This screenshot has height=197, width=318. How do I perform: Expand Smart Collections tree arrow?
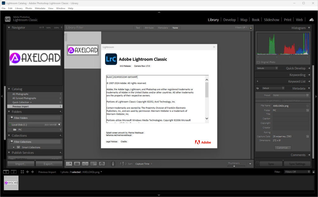(14, 147)
